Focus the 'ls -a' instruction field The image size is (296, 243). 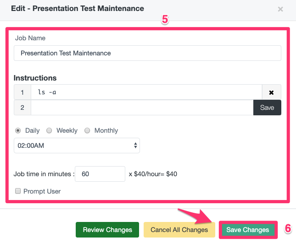[x=146, y=92]
